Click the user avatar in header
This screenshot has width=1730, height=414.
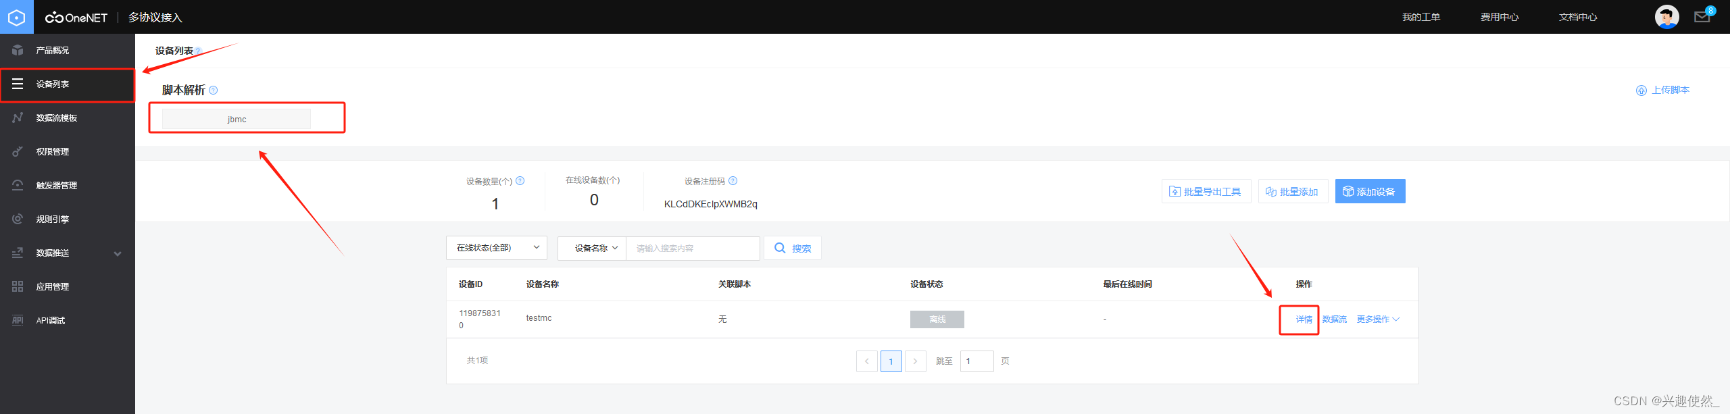pos(1666,17)
